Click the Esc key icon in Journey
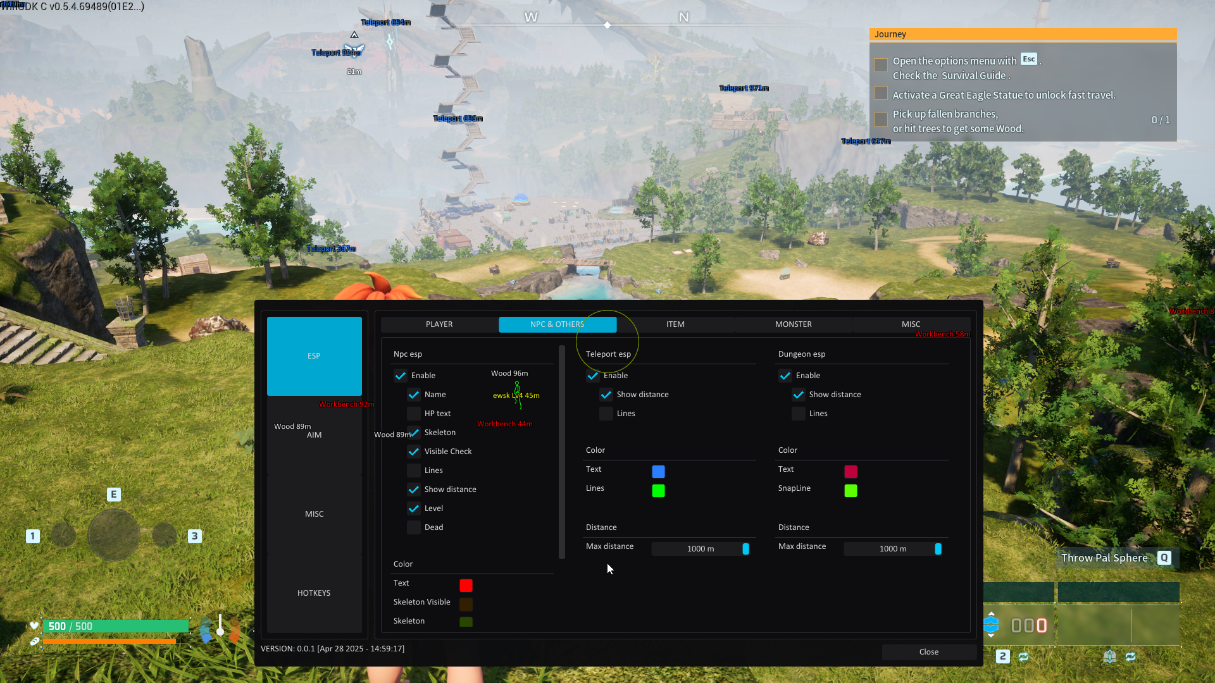 (1029, 59)
